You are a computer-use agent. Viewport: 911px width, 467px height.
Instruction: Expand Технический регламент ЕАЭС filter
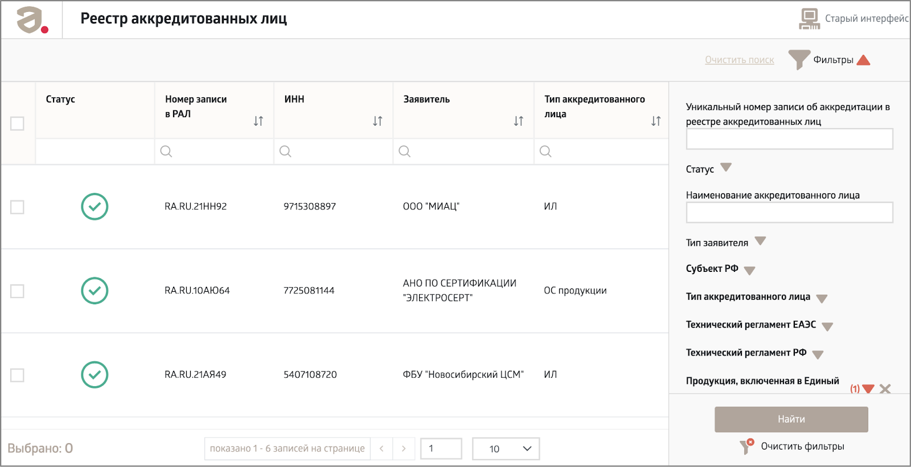(x=827, y=327)
